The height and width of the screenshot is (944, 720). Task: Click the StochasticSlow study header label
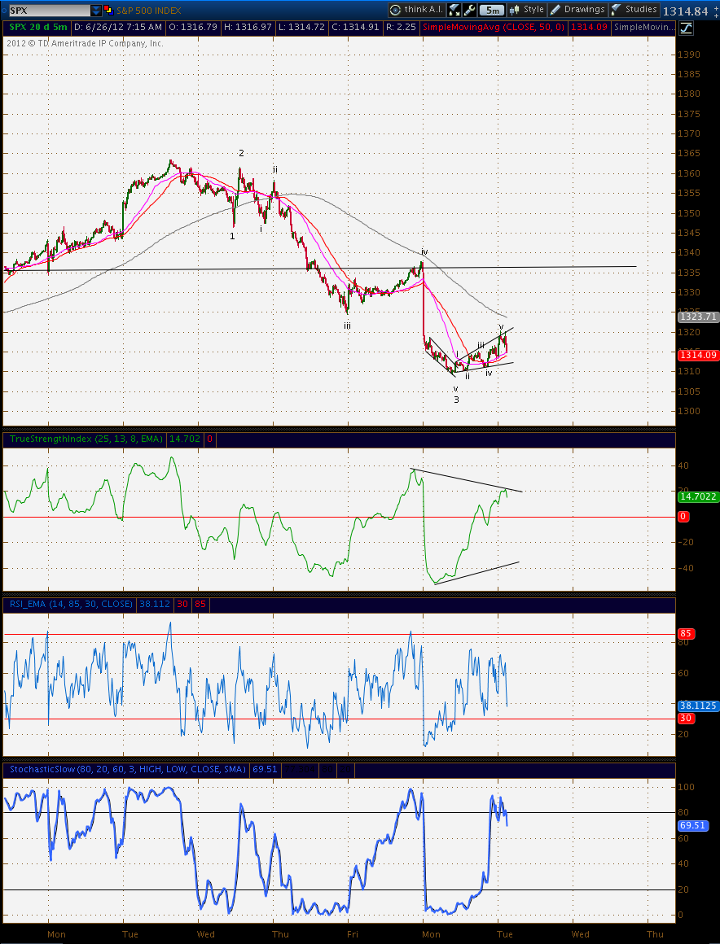tap(128, 769)
